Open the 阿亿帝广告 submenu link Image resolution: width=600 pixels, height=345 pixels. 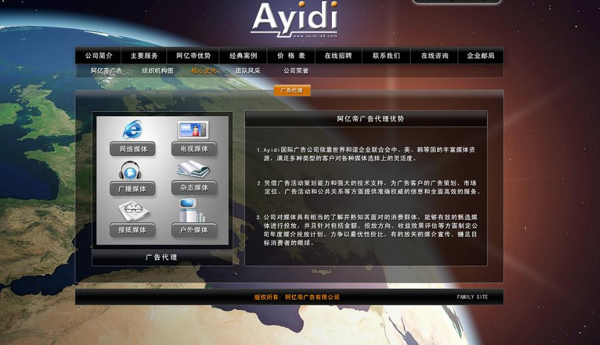click(107, 71)
